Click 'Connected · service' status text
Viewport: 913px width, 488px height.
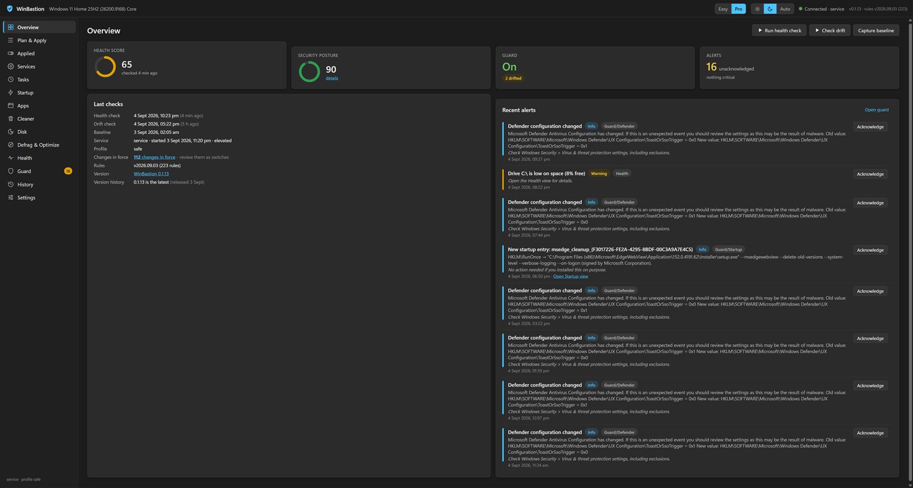point(824,9)
